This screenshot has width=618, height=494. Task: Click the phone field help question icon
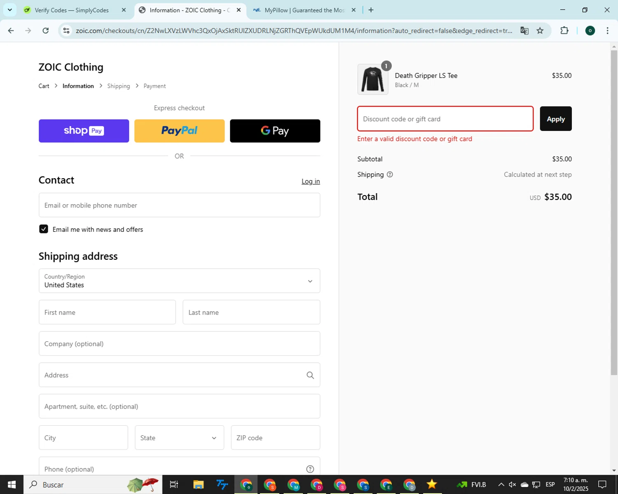tap(310, 469)
